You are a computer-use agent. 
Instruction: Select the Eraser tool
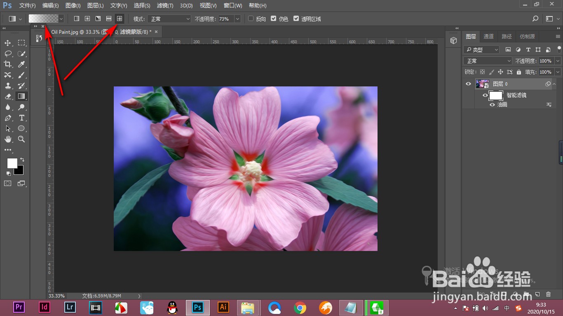point(8,97)
